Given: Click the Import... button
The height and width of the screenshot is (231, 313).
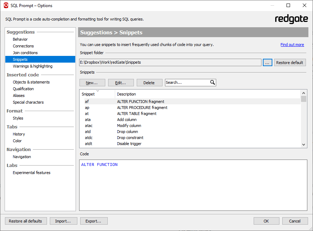Looking at the screenshot, I should 63,221.
